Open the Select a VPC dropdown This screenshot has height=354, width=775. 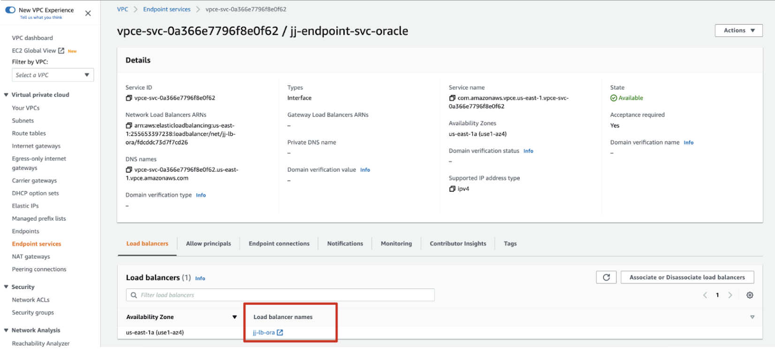[53, 75]
